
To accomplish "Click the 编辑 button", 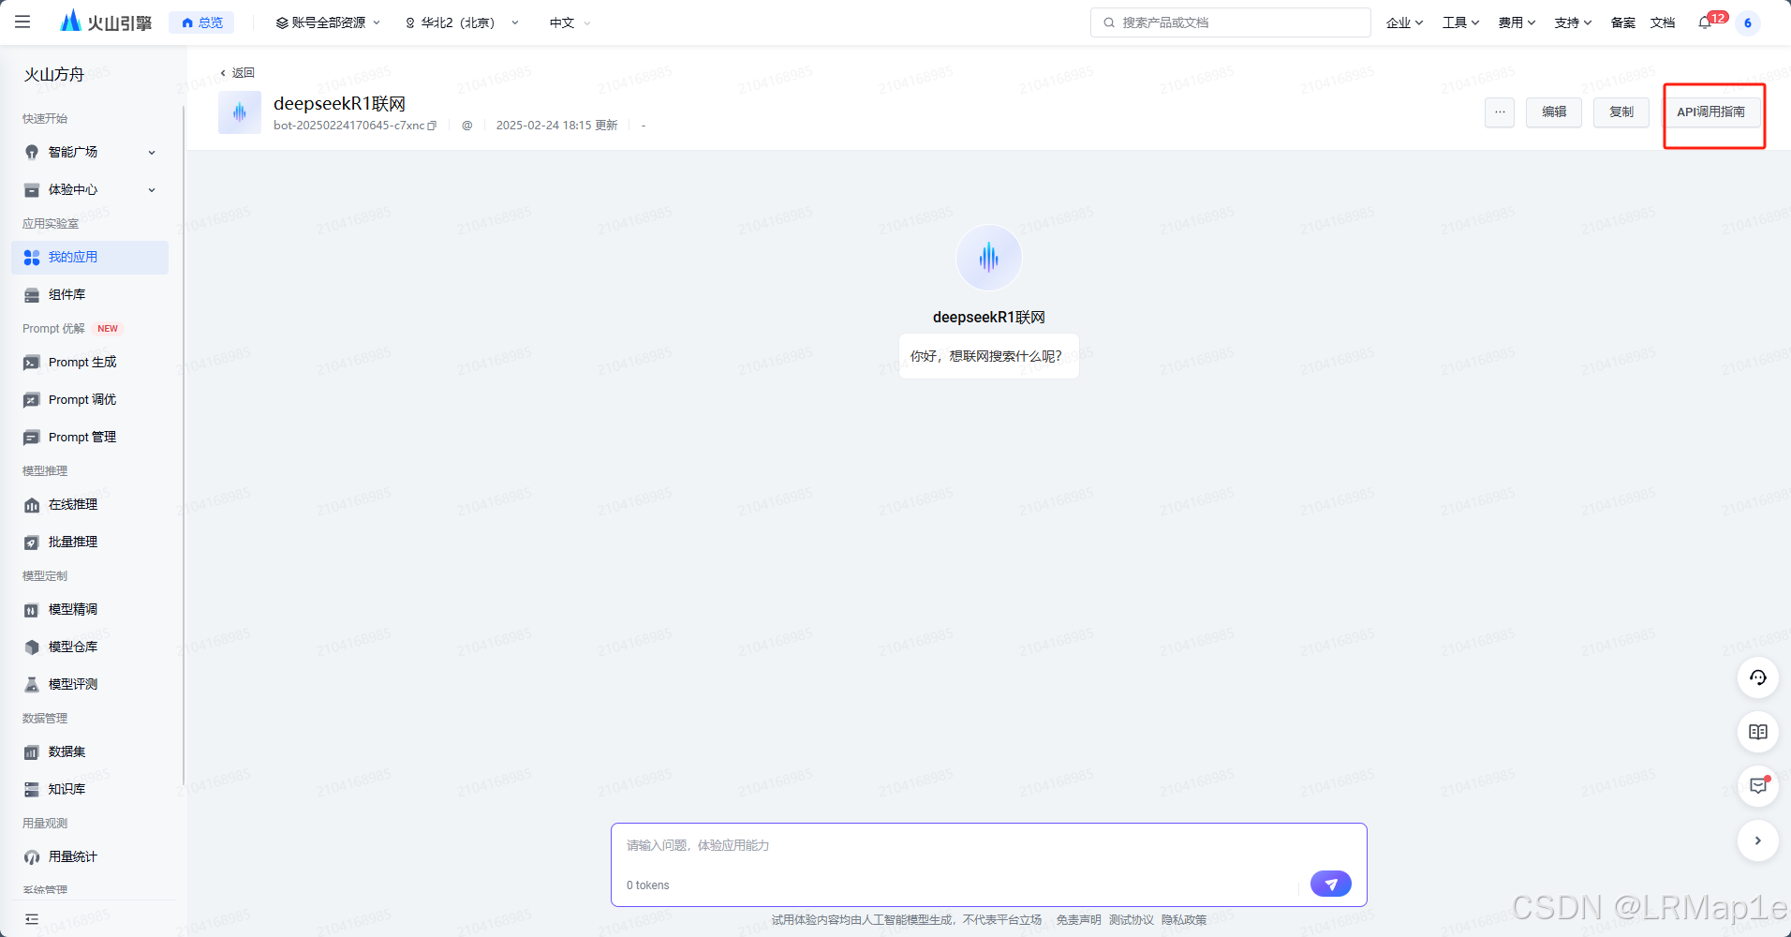I will (x=1554, y=112).
